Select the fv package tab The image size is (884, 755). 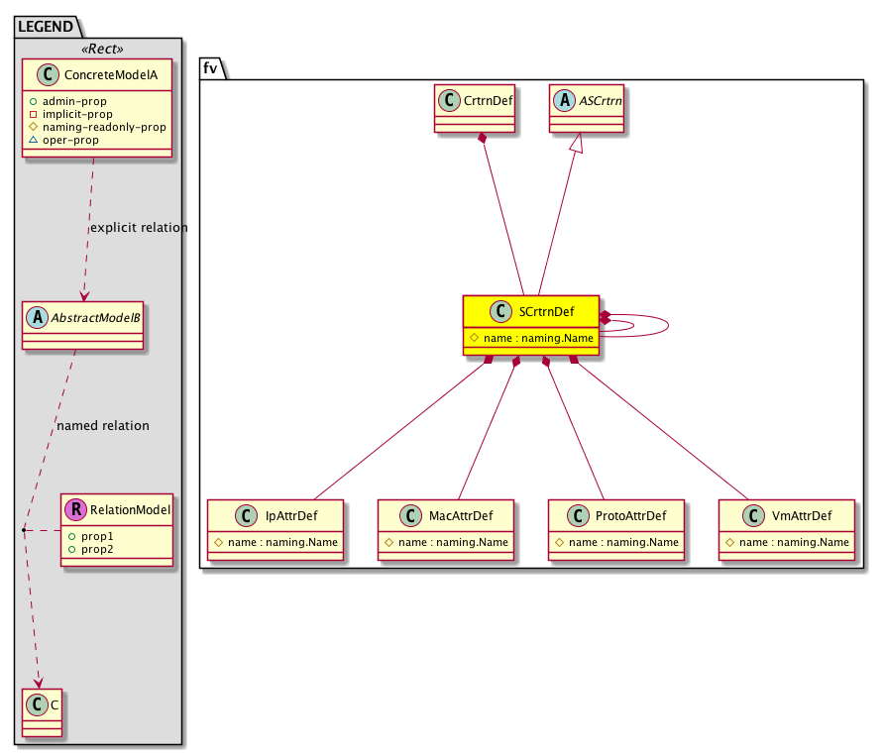(x=212, y=66)
